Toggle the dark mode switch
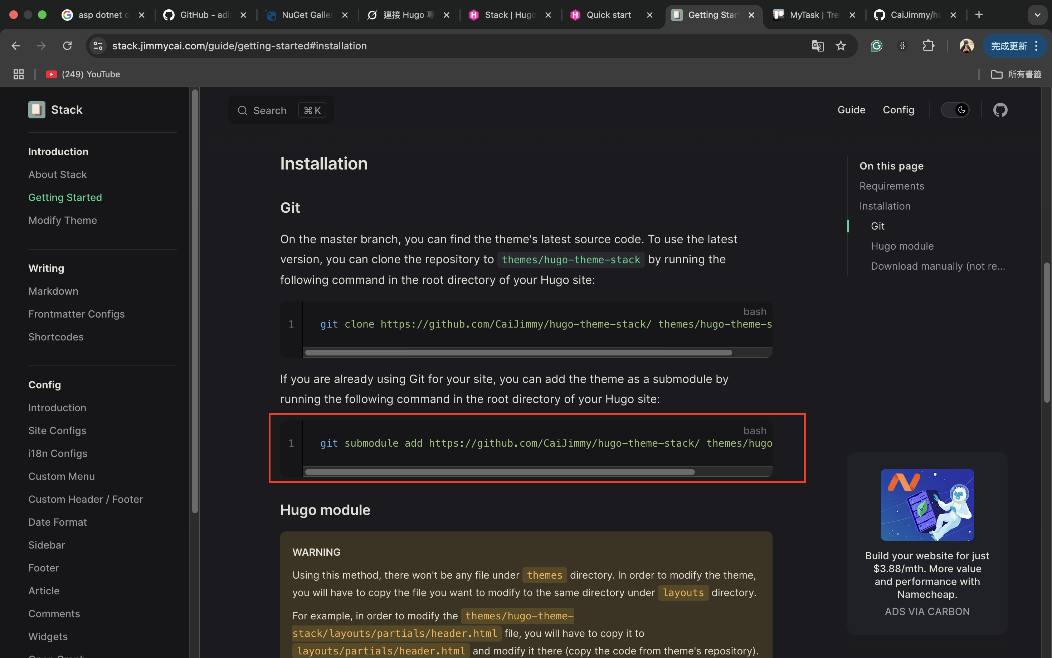 point(955,110)
